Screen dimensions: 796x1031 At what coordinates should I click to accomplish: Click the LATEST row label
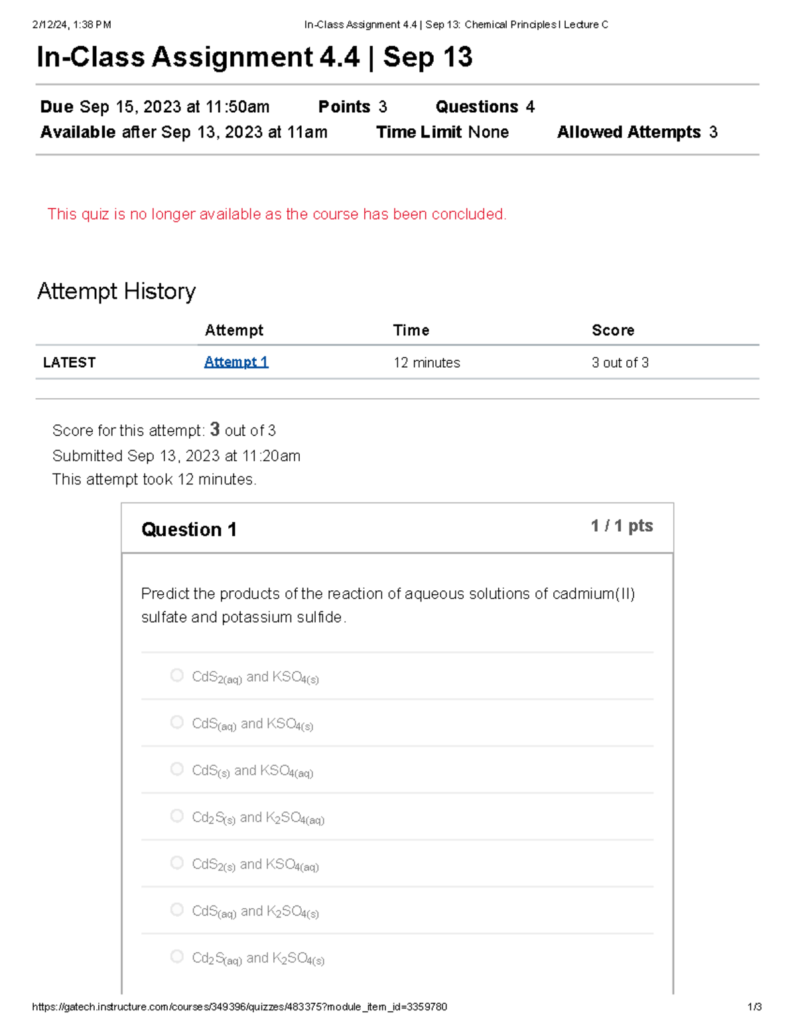(70, 362)
